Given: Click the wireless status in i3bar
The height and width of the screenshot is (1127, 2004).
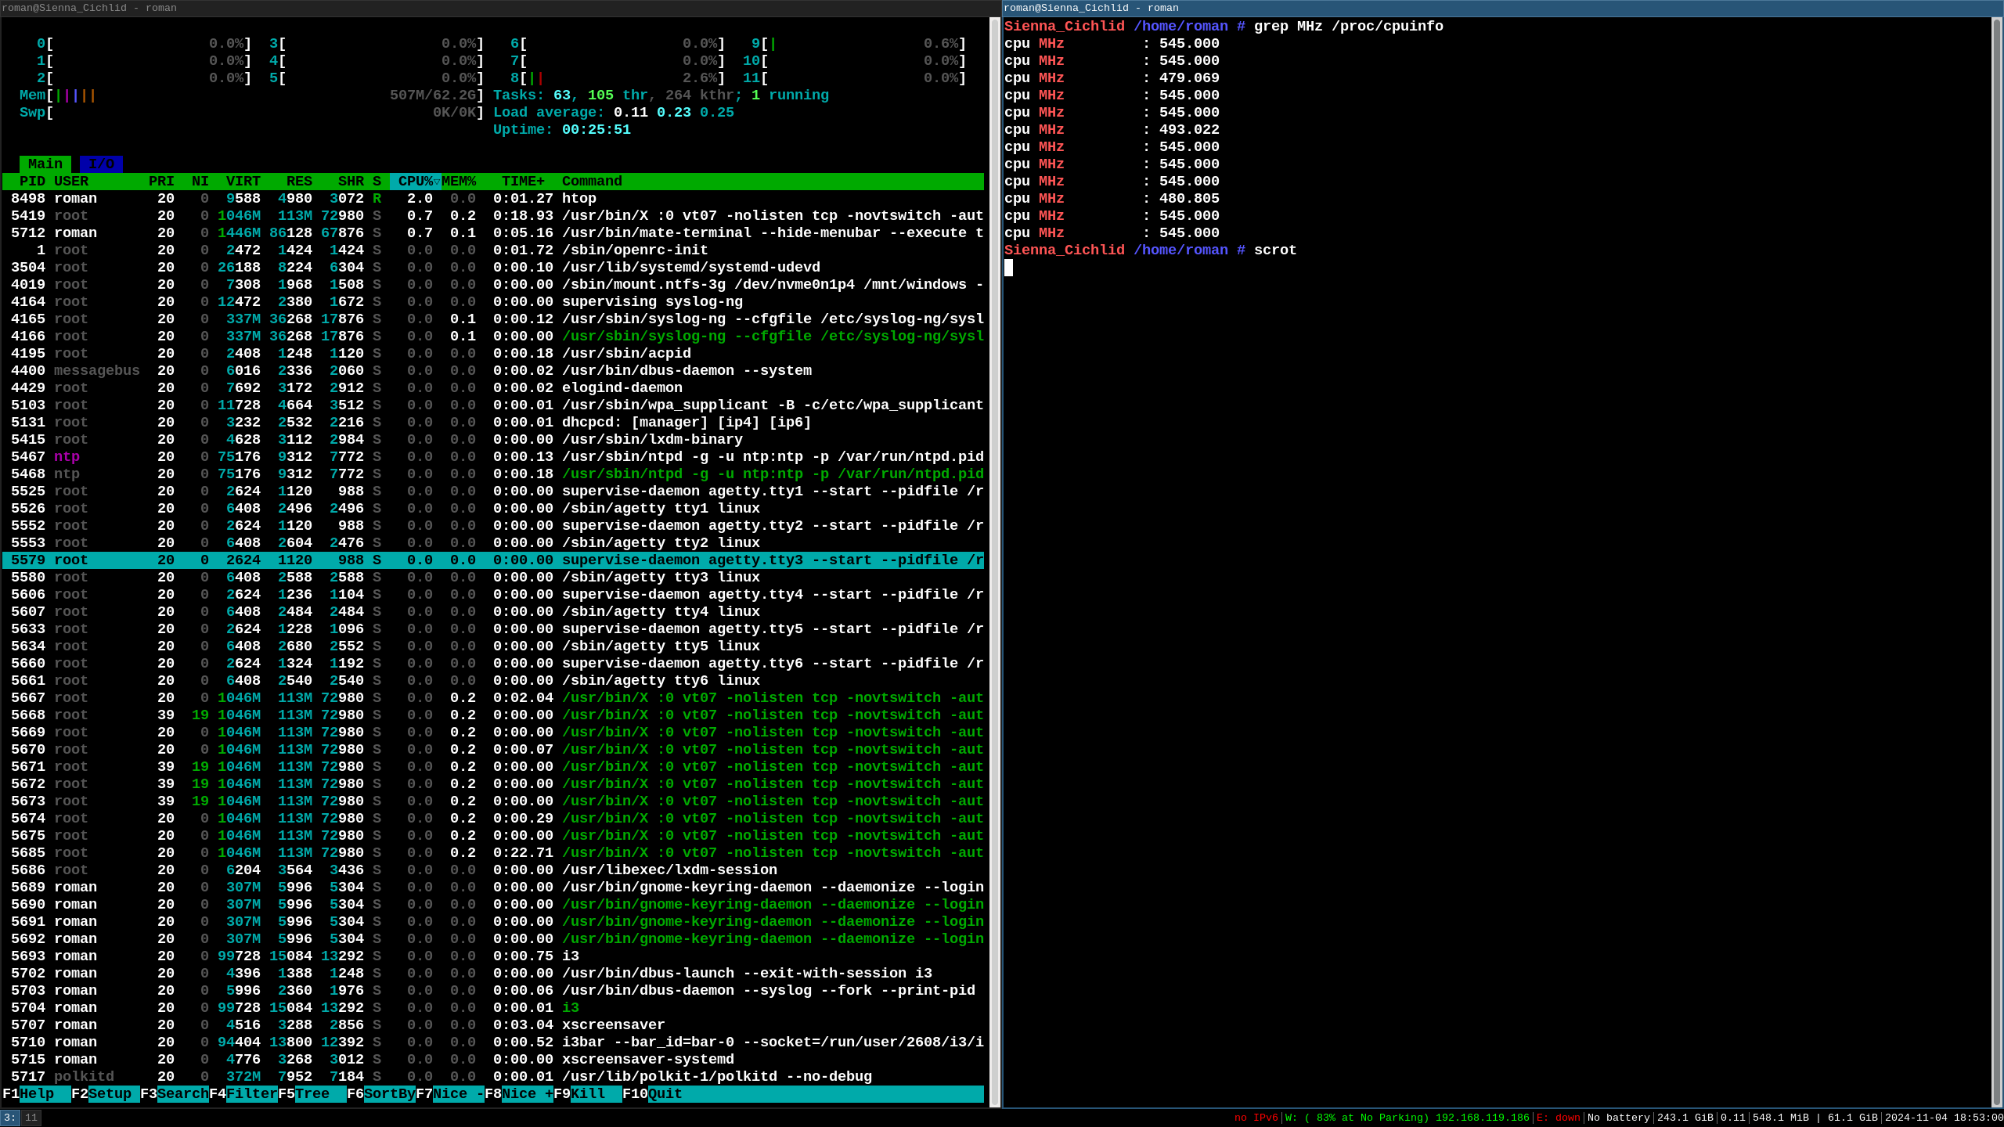Looking at the screenshot, I should pyautogui.click(x=1407, y=1118).
